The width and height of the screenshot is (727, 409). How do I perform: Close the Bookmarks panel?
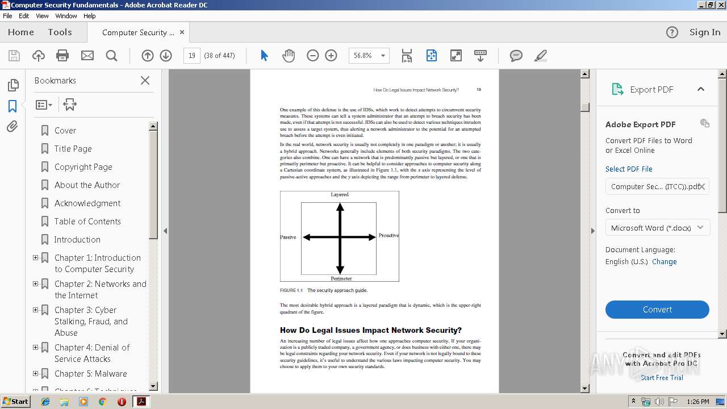pos(145,81)
